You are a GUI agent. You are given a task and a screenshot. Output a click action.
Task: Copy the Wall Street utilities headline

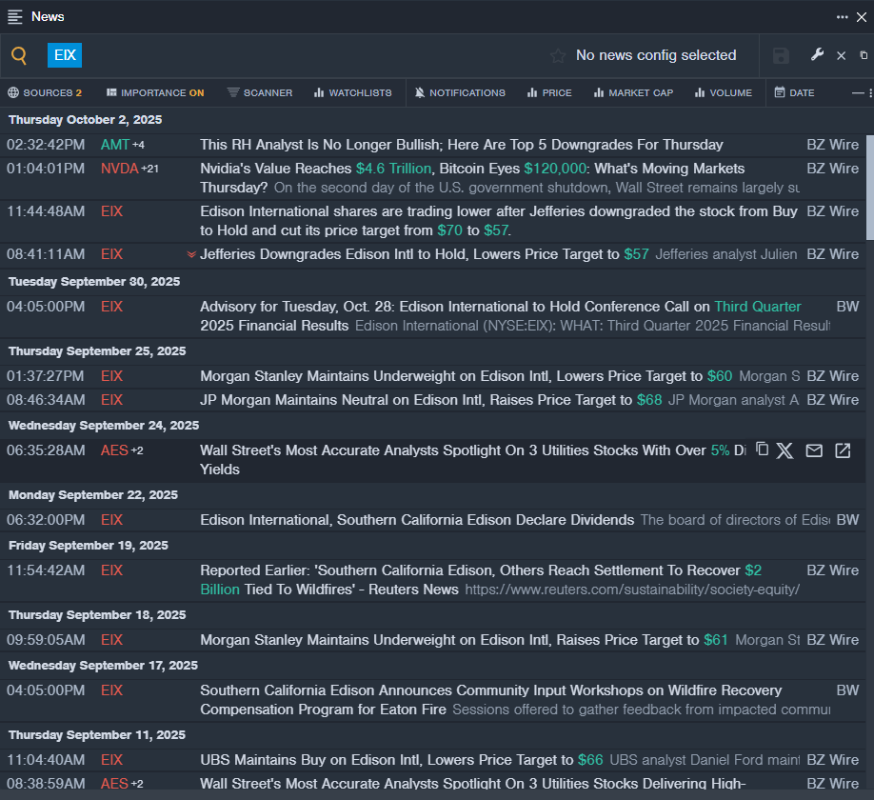click(x=762, y=450)
